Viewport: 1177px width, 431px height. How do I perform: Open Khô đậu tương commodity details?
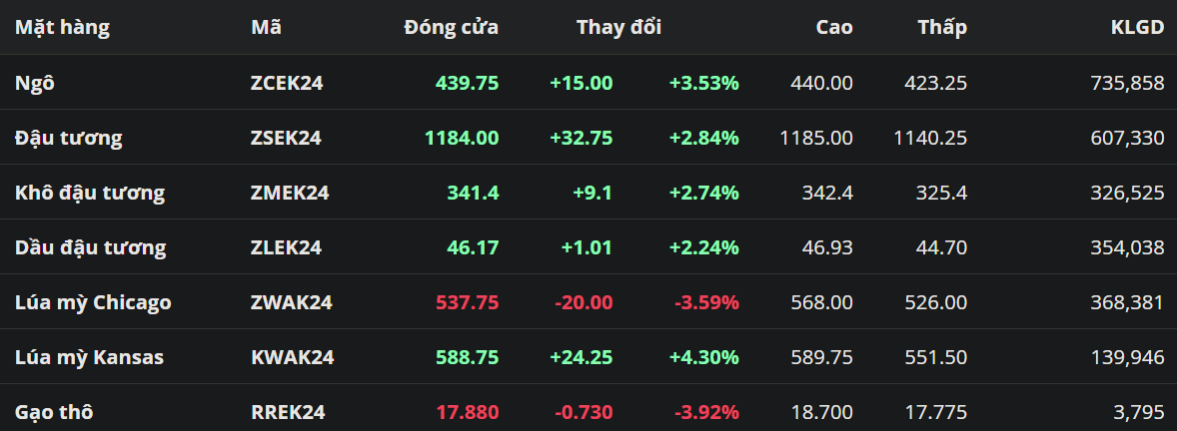pyautogui.click(x=90, y=193)
